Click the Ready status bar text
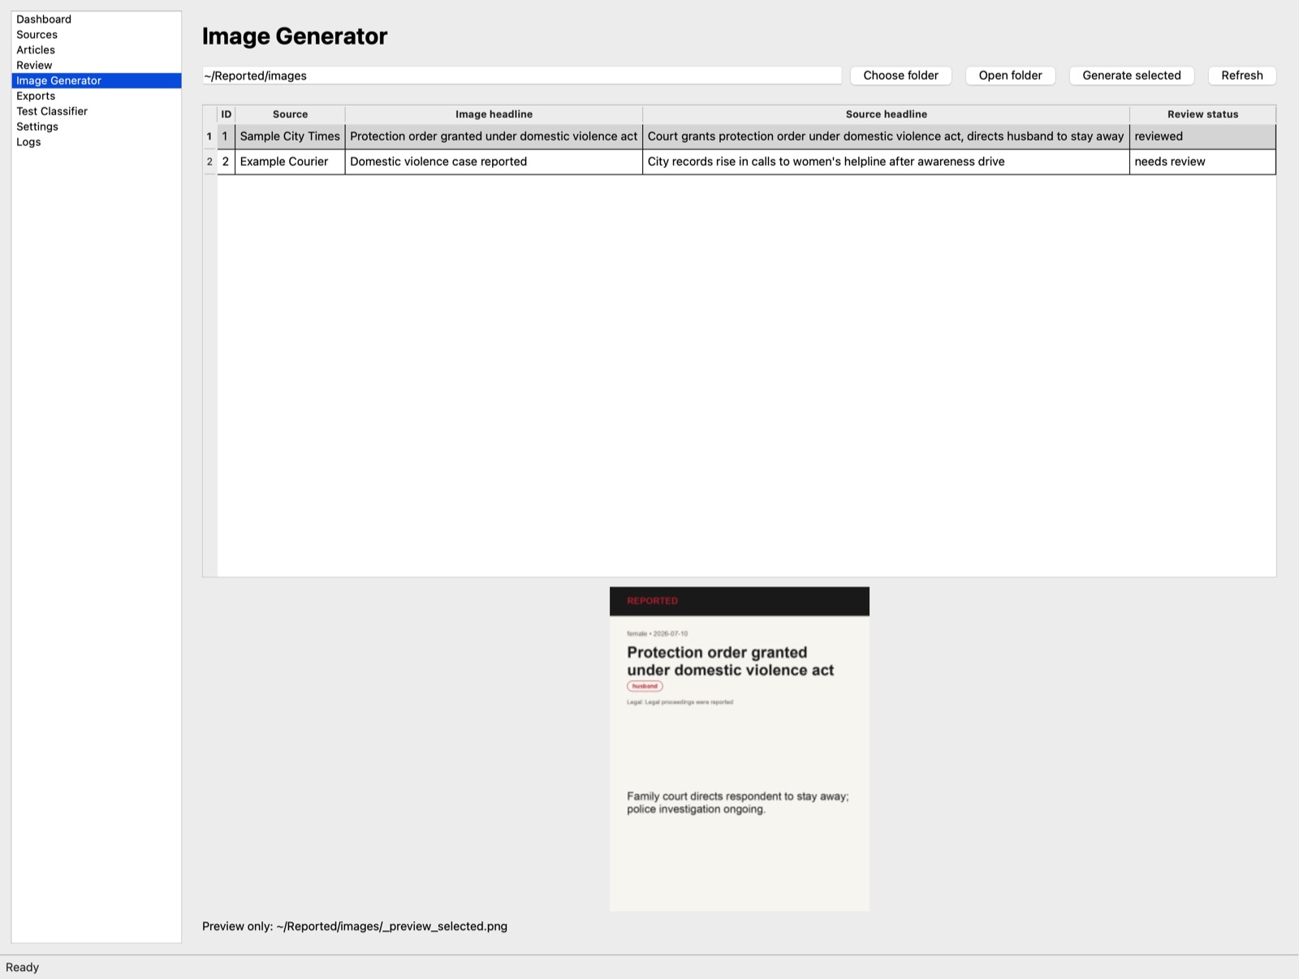Viewport: 1299px width, 979px height. click(23, 968)
